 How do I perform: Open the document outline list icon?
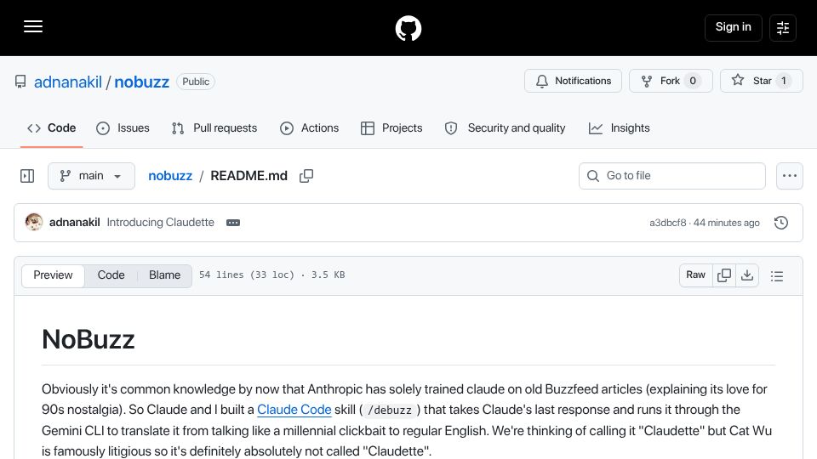[x=777, y=275]
